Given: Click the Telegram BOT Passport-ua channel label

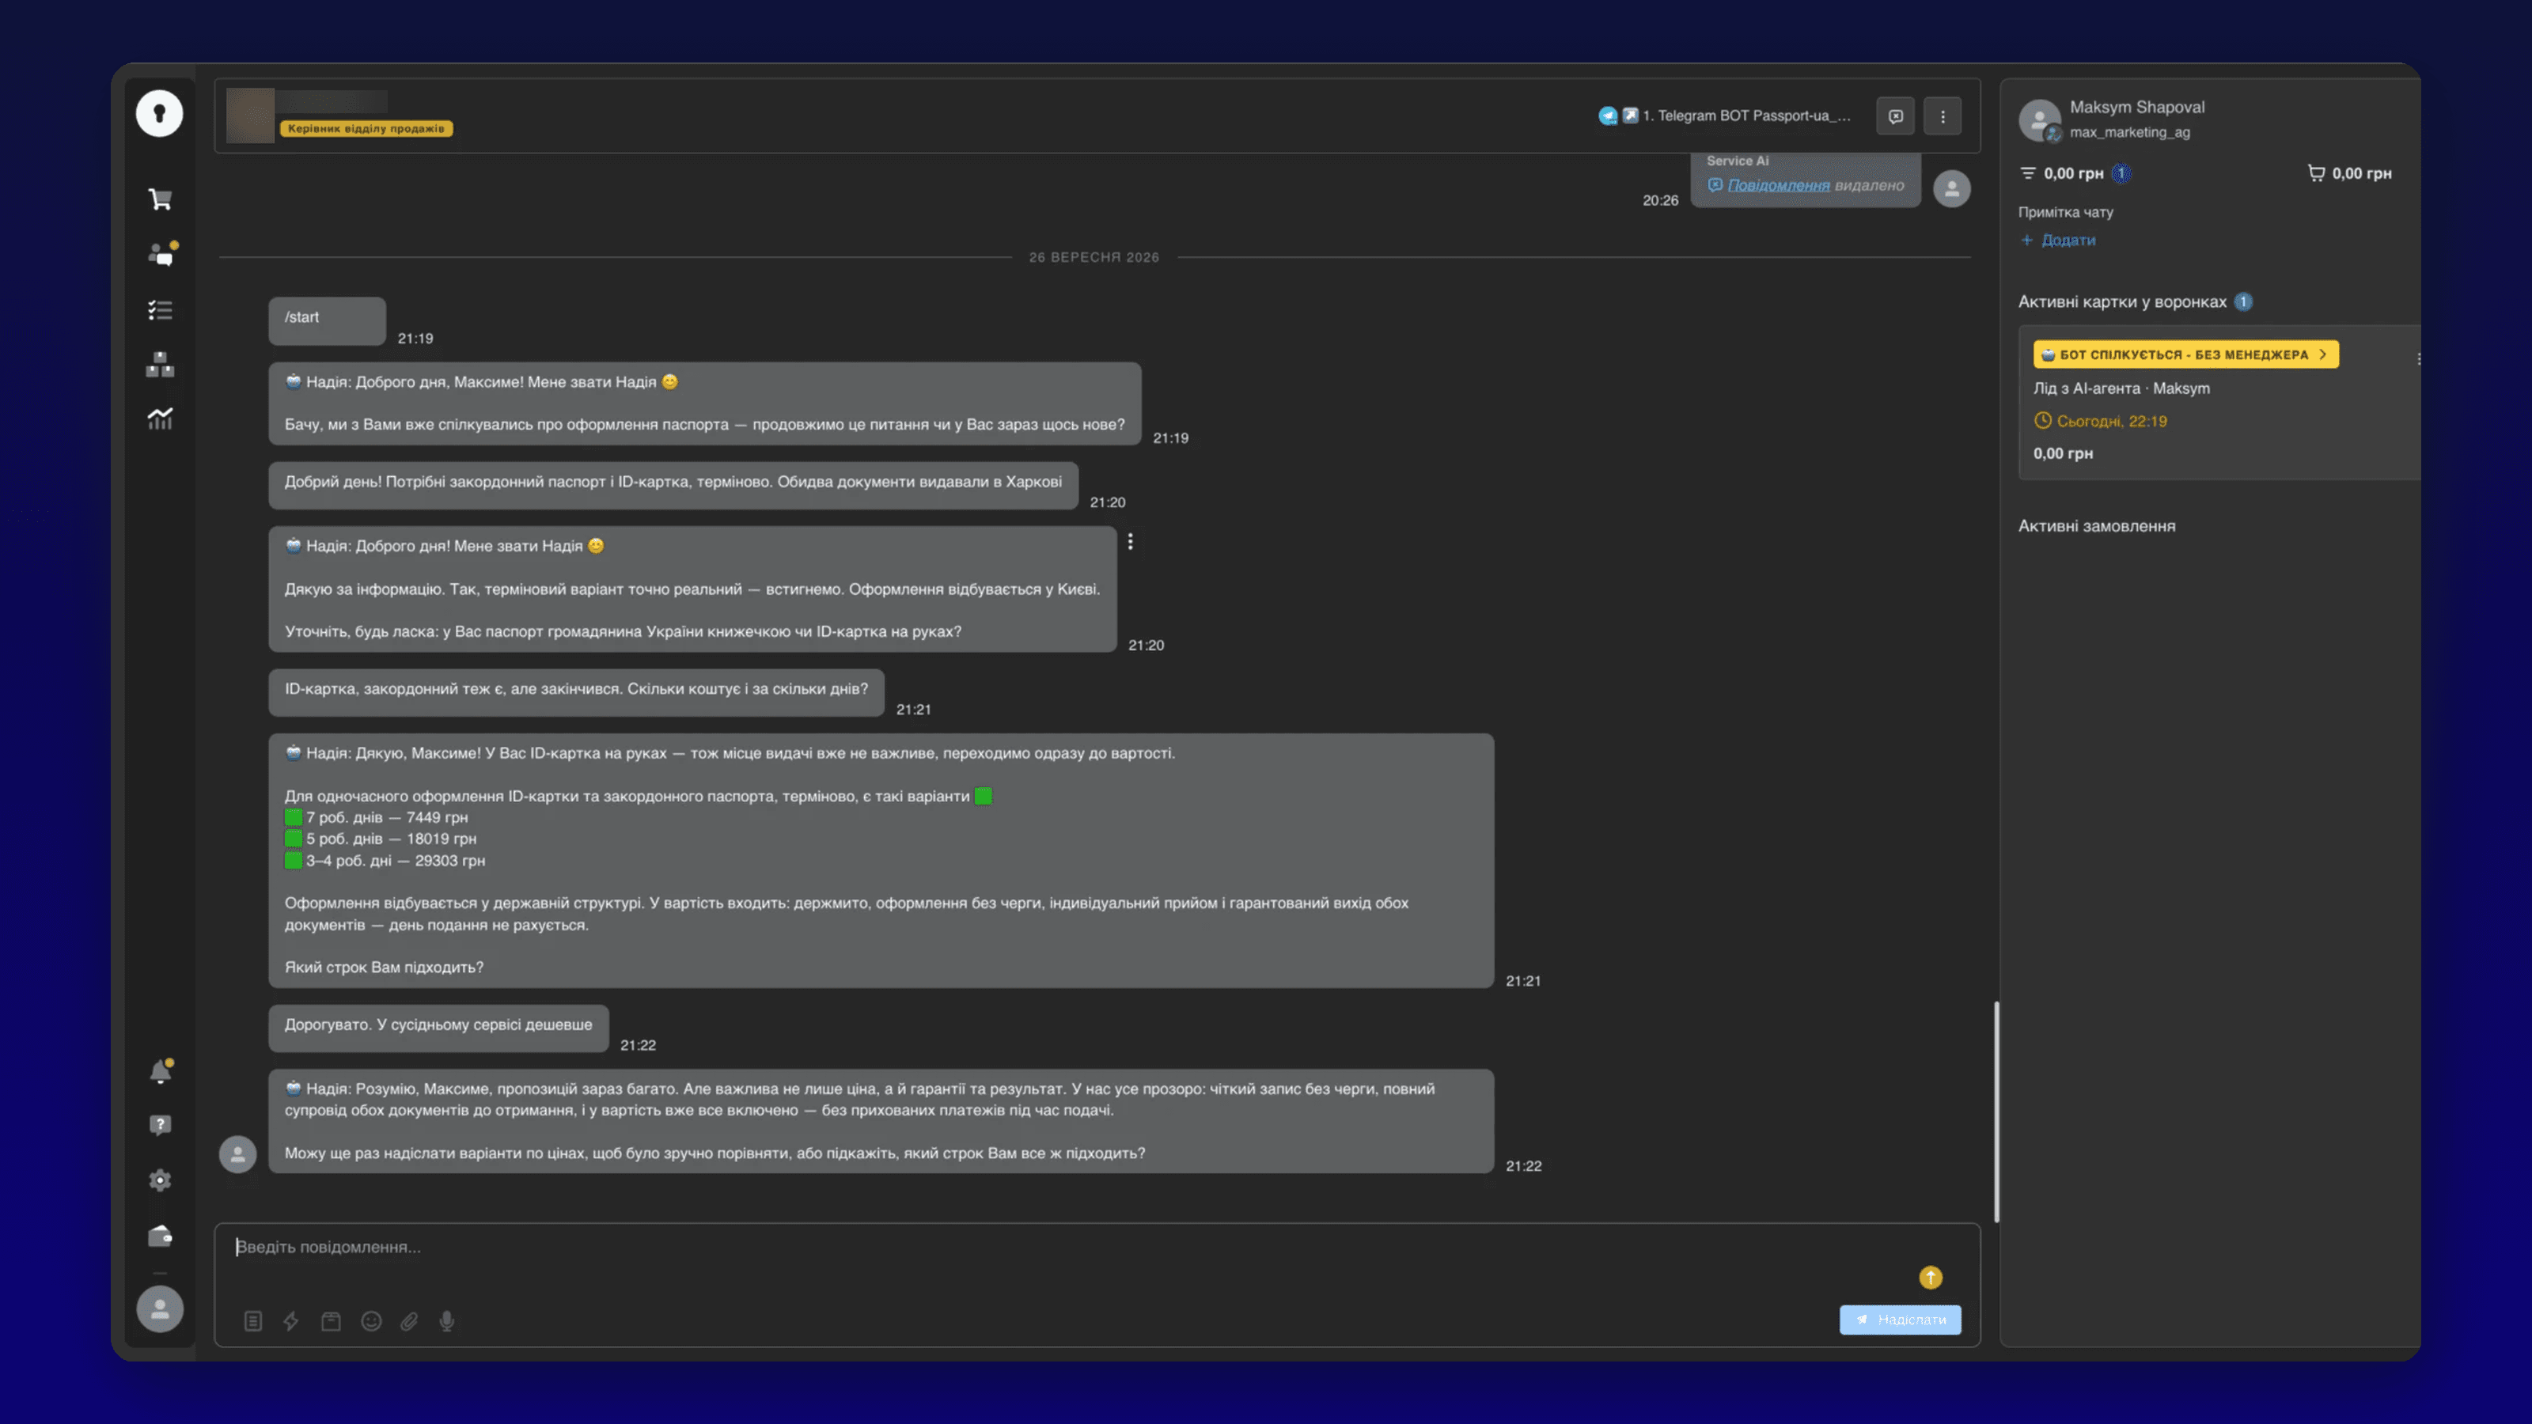Looking at the screenshot, I should [x=1745, y=115].
